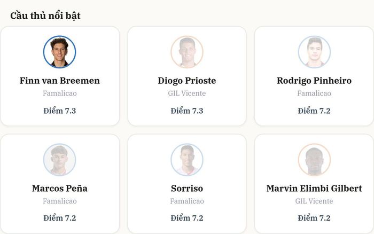The width and height of the screenshot is (374, 234).
Task: Open the Marcos Peña name link
Action: (x=60, y=189)
